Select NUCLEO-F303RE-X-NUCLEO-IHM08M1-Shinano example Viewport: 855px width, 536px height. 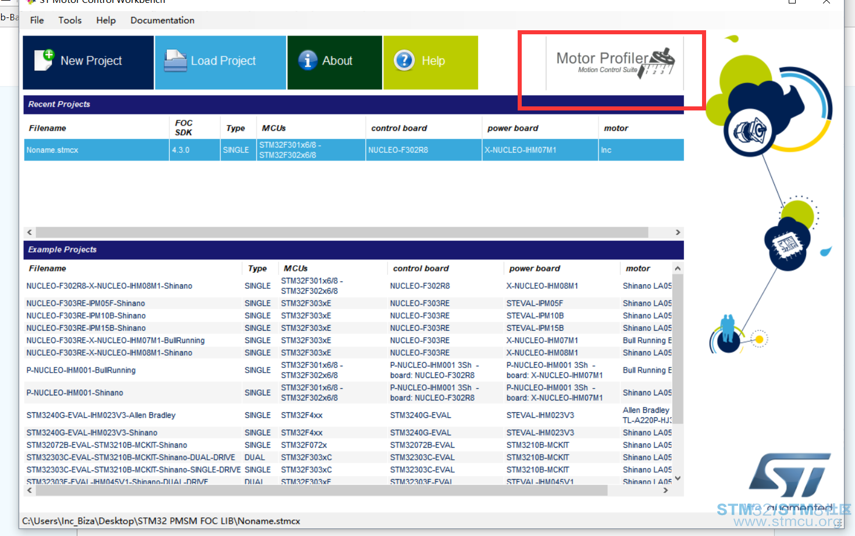pos(348,353)
